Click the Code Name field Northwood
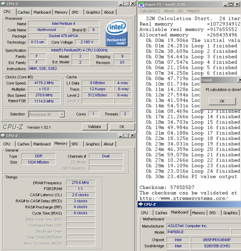The image size is (241, 251). click(47, 30)
